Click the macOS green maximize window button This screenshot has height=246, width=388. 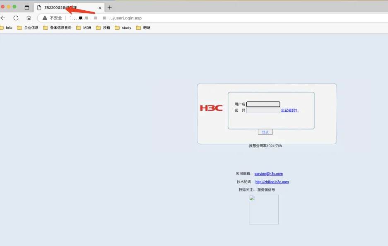pyautogui.click(x=14, y=7)
